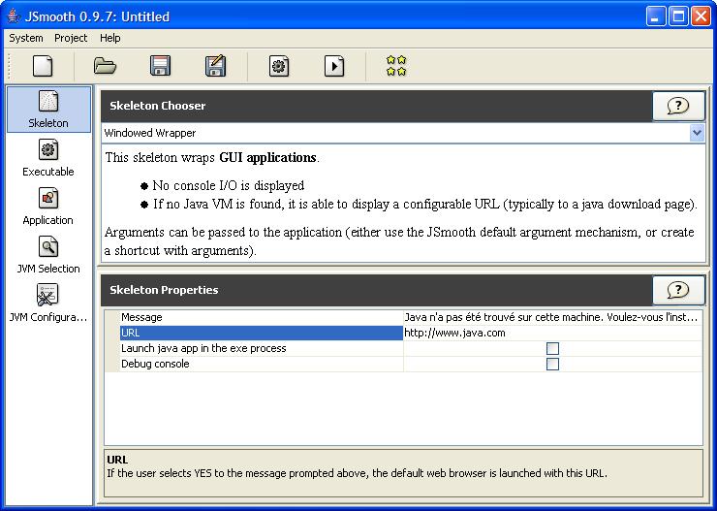Toggle the Debug console checkbox
This screenshot has width=717, height=511.
[x=552, y=365]
